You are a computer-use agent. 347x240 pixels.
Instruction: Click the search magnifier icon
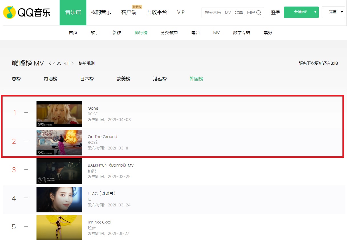(259, 13)
